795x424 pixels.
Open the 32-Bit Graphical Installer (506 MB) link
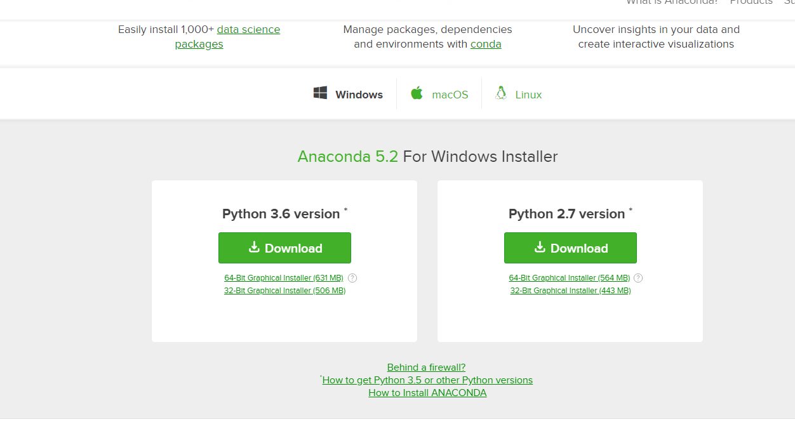tap(284, 291)
